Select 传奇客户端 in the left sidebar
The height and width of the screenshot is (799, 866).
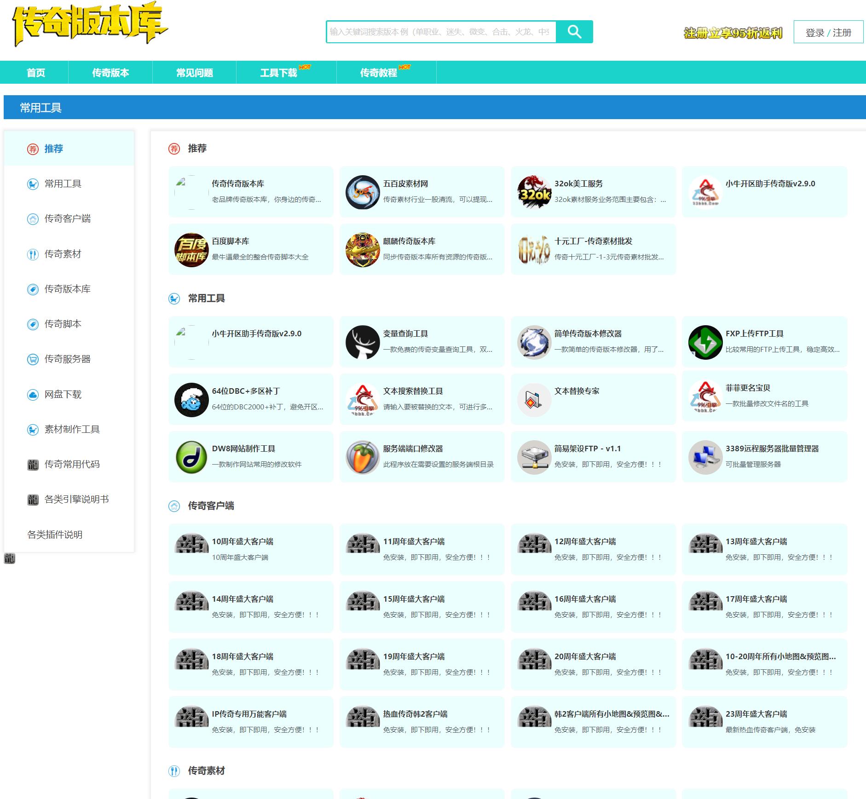pyautogui.click(x=67, y=219)
